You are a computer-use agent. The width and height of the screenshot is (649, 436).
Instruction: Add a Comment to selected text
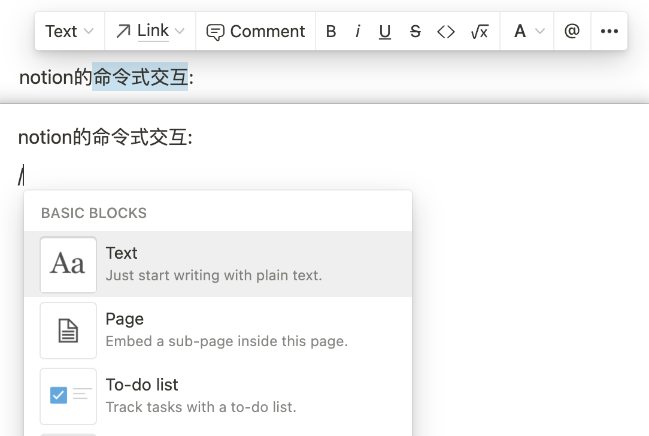[x=256, y=32]
